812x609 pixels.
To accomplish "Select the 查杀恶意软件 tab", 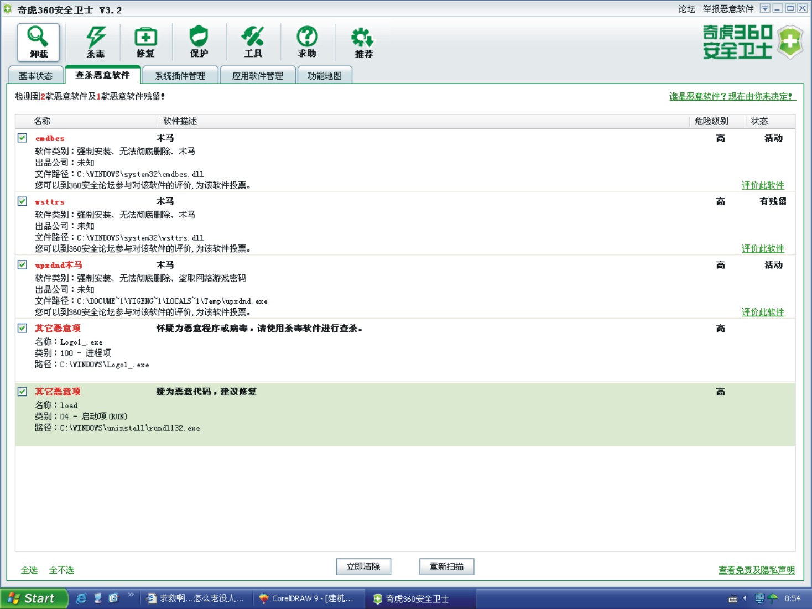I will point(102,75).
